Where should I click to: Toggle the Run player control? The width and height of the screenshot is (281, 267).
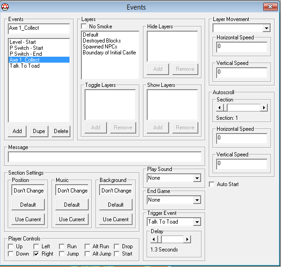click(x=62, y=246)
